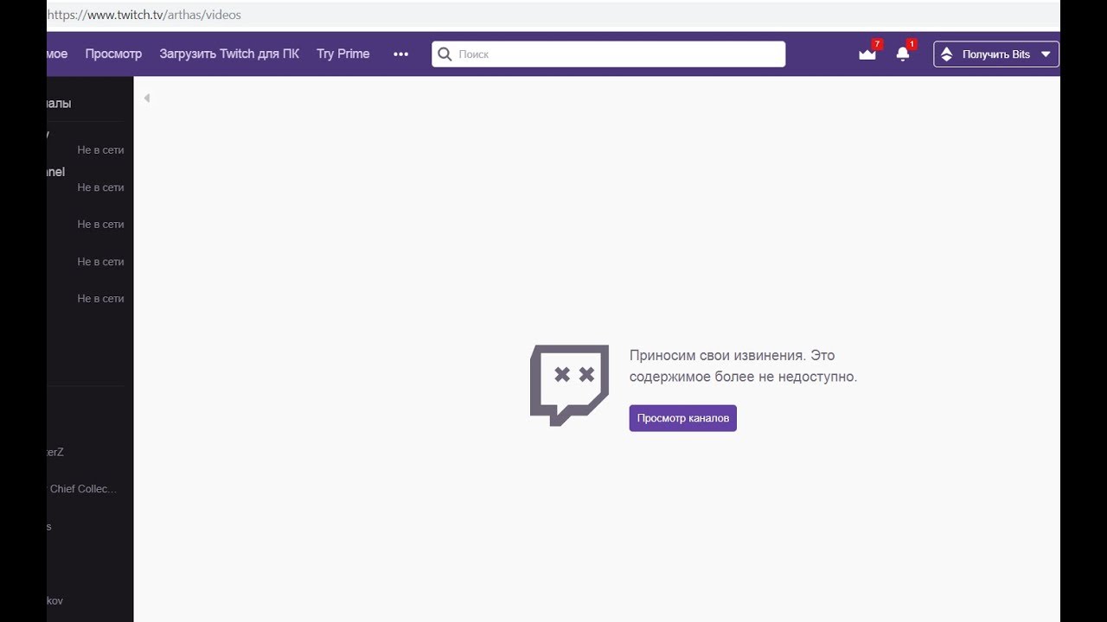Open the Try Prime link
The width and height of the screenshot is (1107, 622).
[x=342, y=54]
